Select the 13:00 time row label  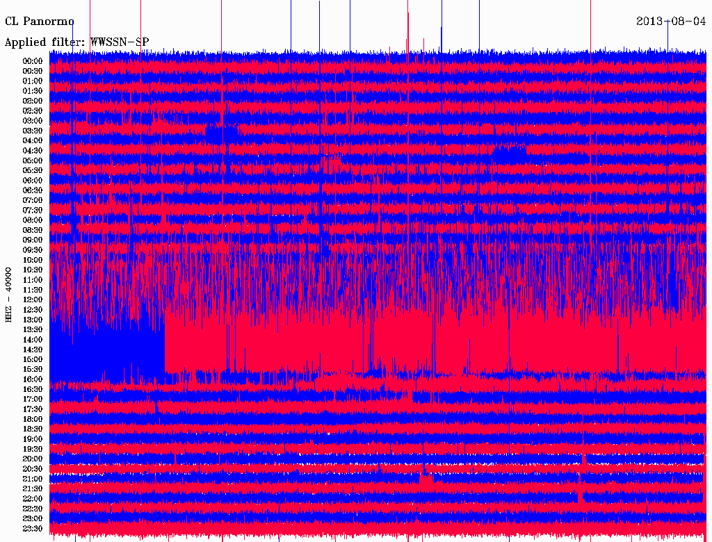pyautogui.click(x=33, y=320)
